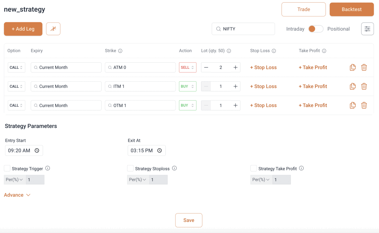Open Per(%) dropdown under Strategy Stoploss
379x233 pixels.
click(x=138, y=180)
